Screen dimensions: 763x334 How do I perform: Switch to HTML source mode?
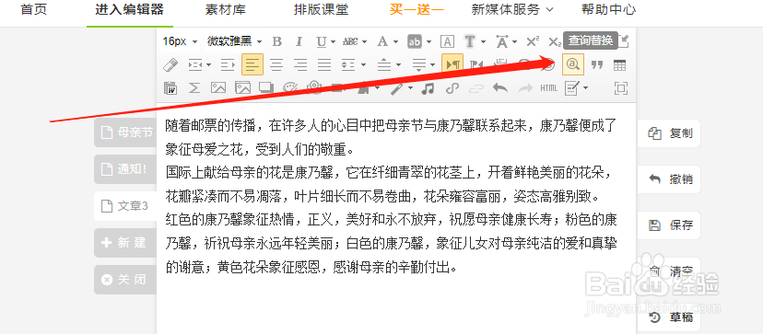pyautogui.click(x=549, y=88)
